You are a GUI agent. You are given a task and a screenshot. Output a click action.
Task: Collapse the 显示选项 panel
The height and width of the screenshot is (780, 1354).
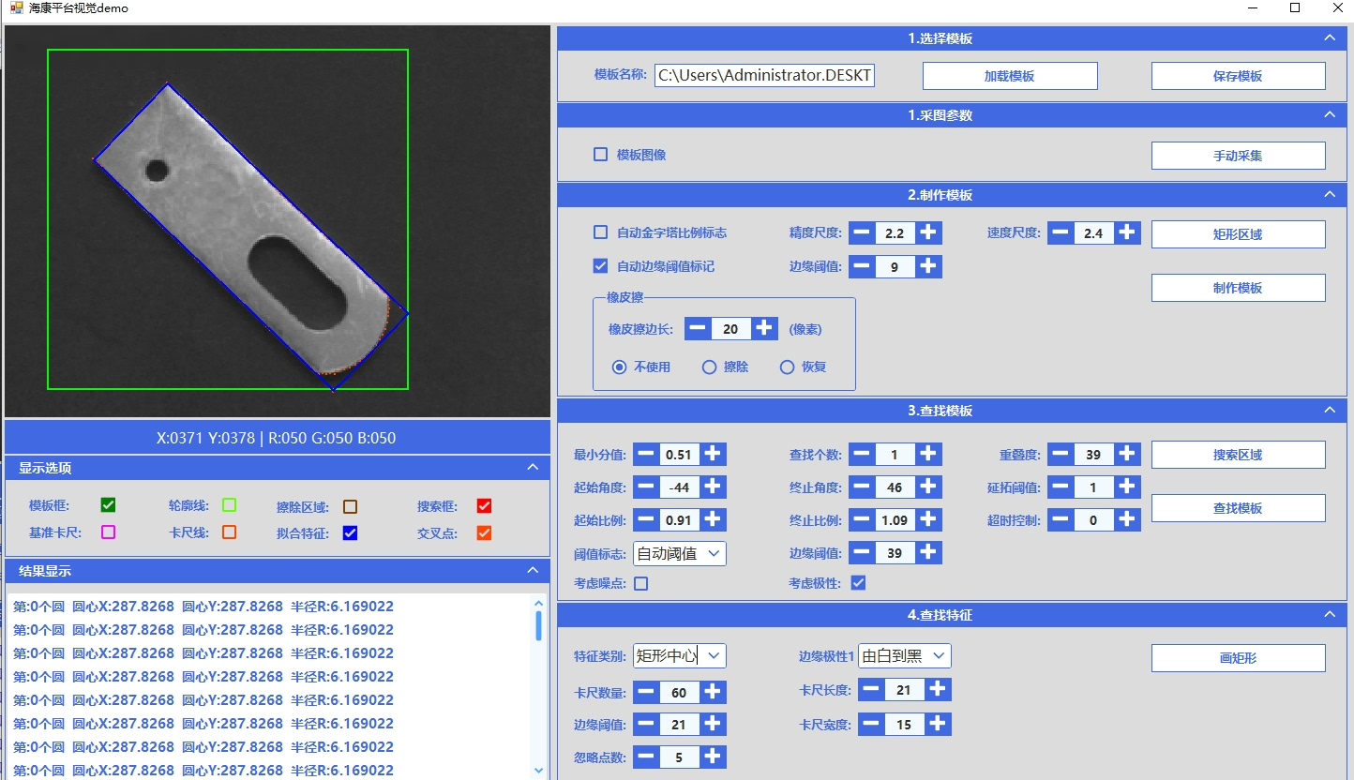(533, 467)
